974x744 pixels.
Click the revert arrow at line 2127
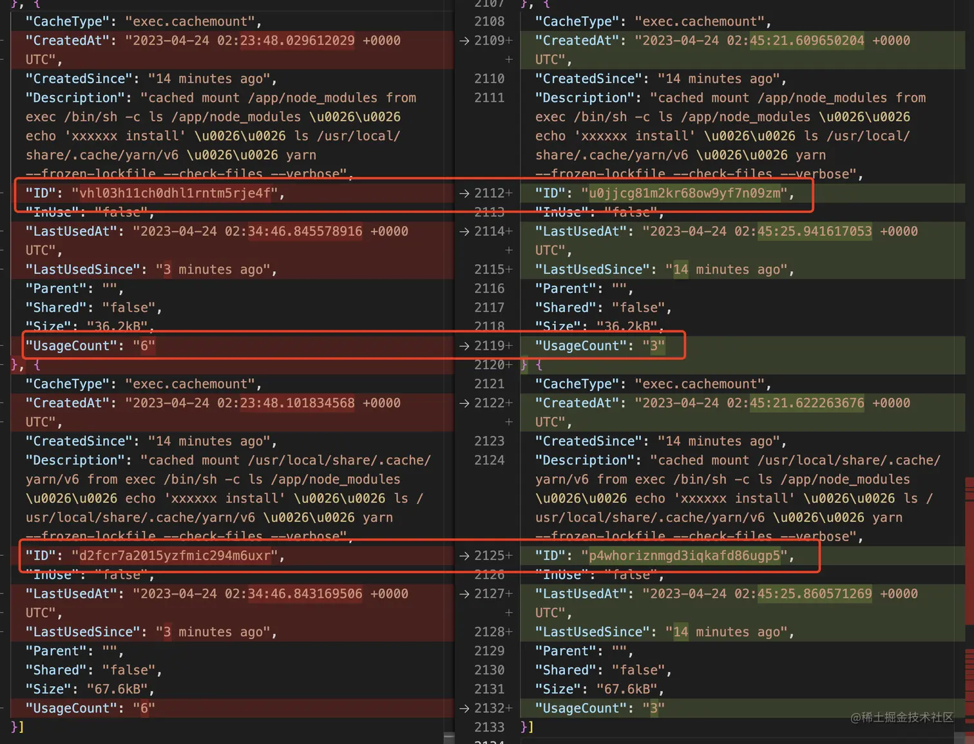tap(464, 594)
